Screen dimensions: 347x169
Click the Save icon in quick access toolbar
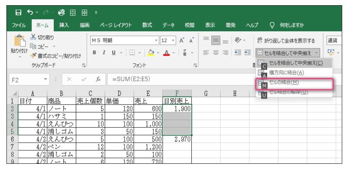point(19,13)
